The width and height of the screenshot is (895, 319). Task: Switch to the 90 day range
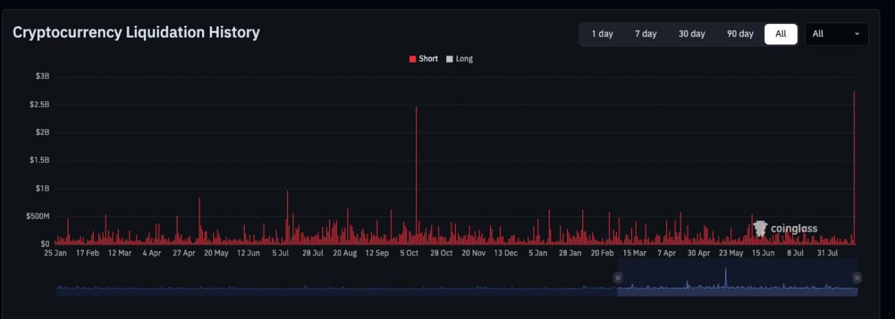(x=740, y=34)
